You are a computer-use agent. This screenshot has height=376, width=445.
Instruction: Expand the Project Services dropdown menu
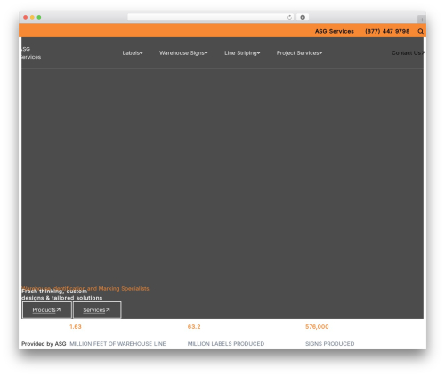coord(299,53)
